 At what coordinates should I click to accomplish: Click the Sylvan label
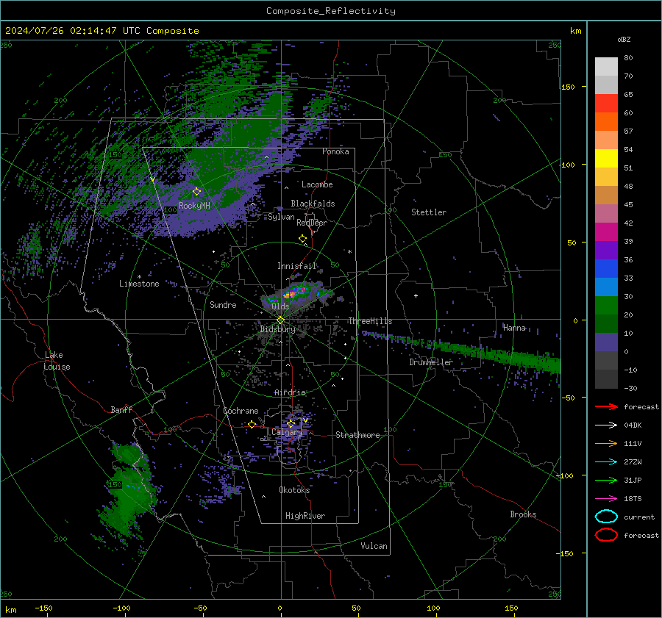coord(281,217)
